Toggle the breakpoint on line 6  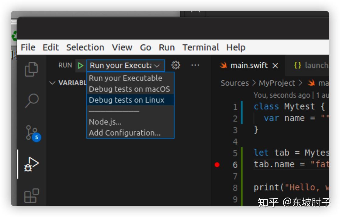click(x=217, y=164)
